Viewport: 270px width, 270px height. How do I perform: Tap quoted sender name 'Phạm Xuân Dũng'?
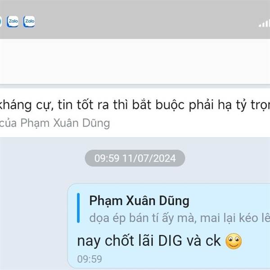point(139,201)
